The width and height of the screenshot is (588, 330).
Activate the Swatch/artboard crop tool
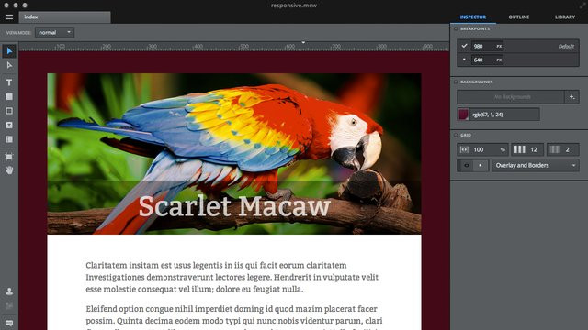[x=9, y=157]
